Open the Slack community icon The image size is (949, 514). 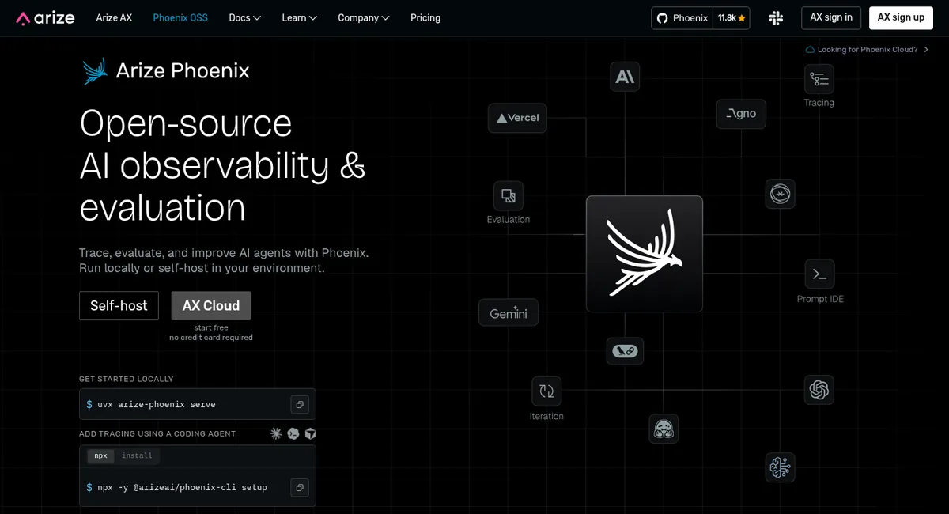click(776, 17)
